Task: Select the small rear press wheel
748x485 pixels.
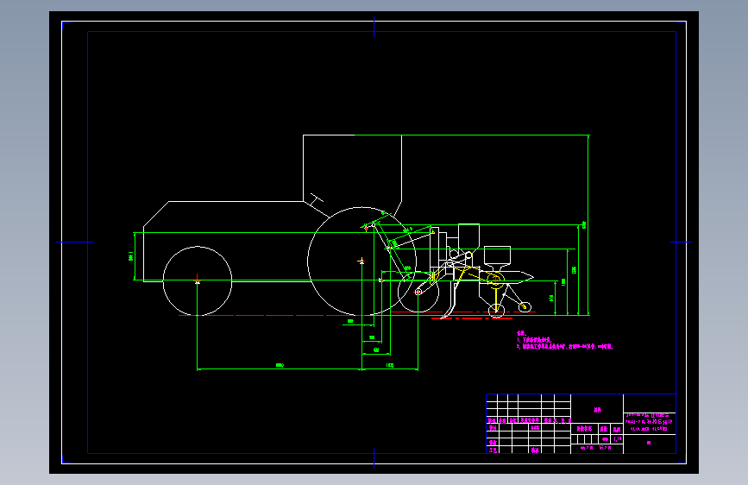Action: point(525,306)
